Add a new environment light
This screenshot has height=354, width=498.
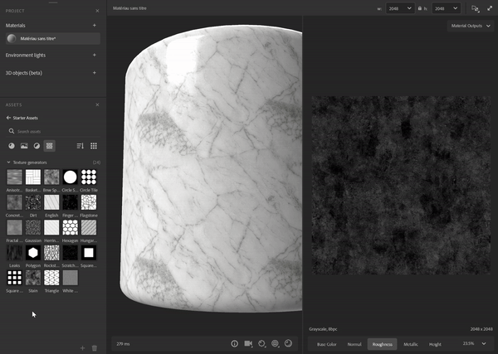pos(95,56)
